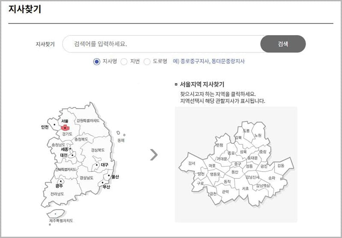Click 은평 district on the Seoul map
The image size is (342, 238).
click(x=219, y=146)
